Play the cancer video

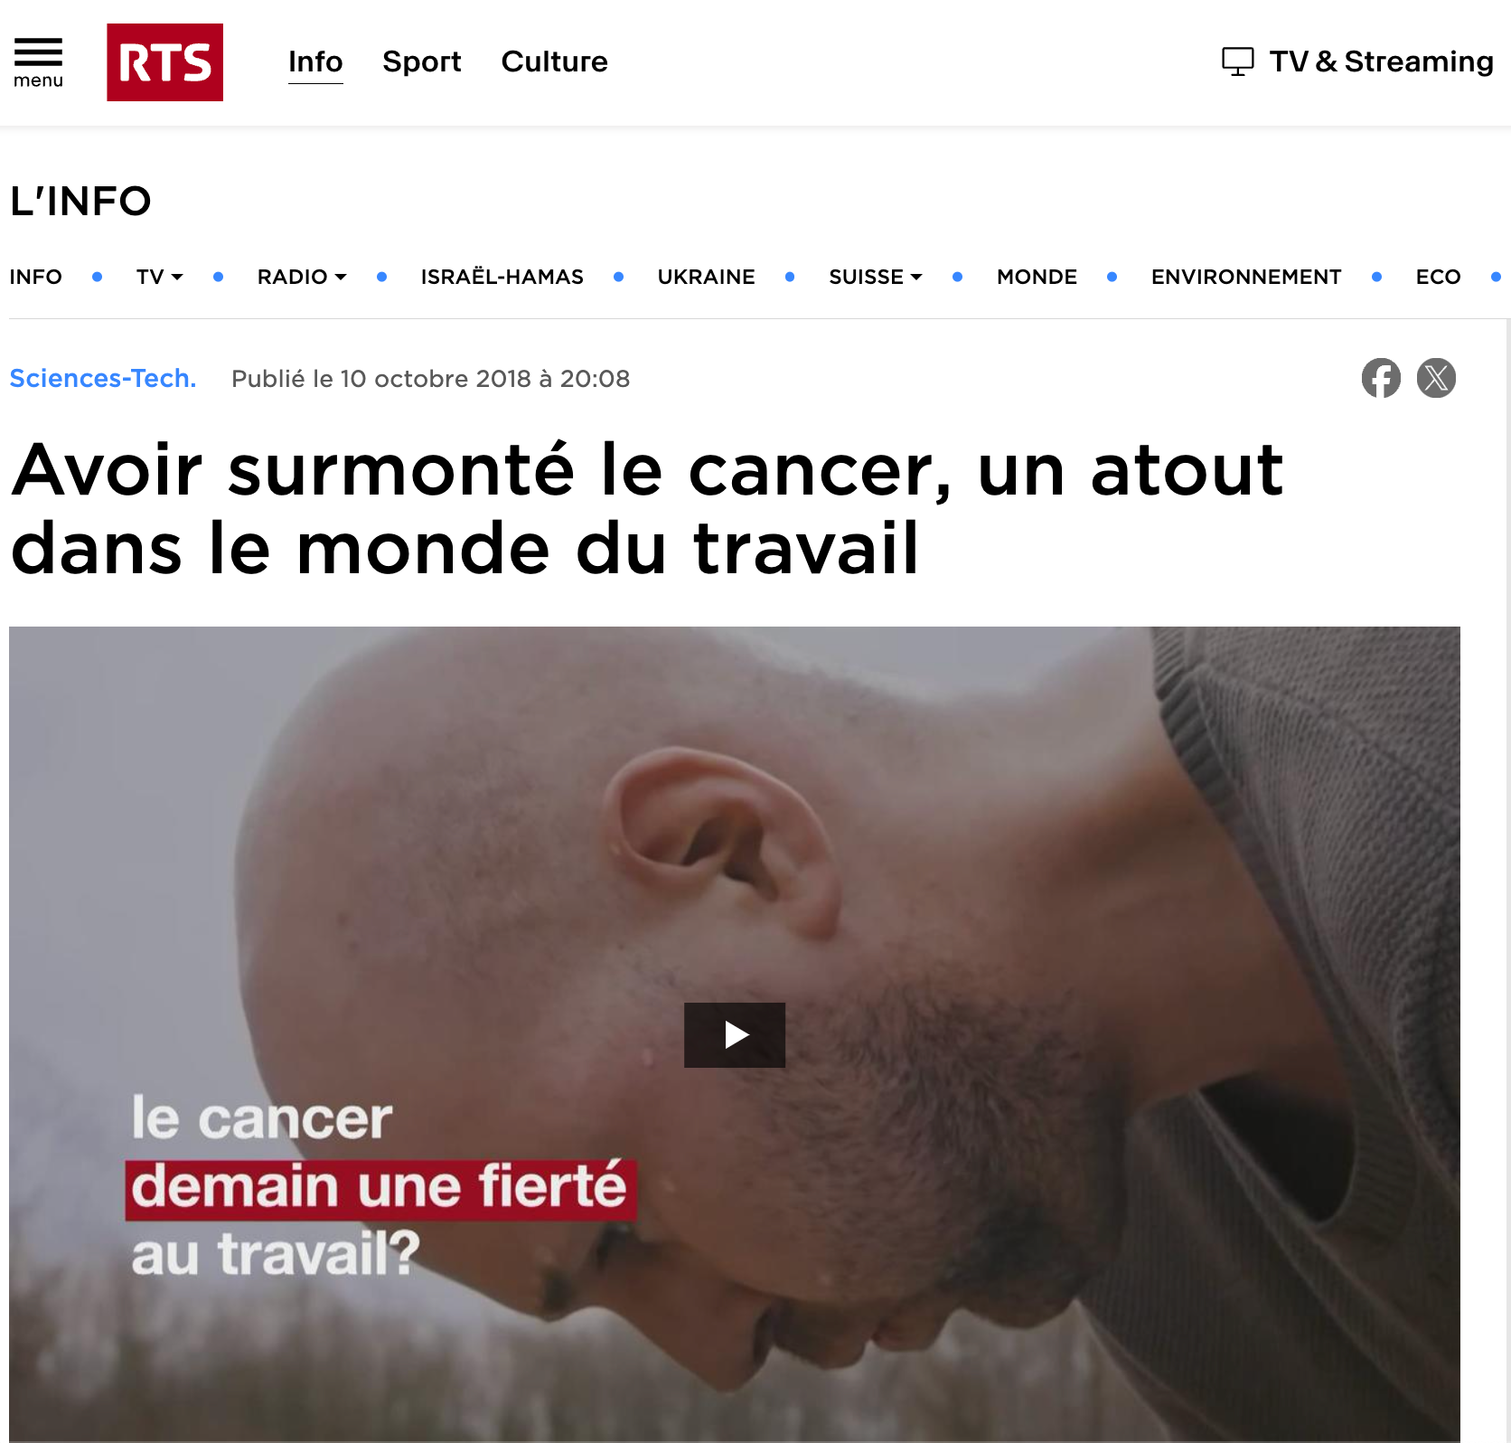point(735,1035)
